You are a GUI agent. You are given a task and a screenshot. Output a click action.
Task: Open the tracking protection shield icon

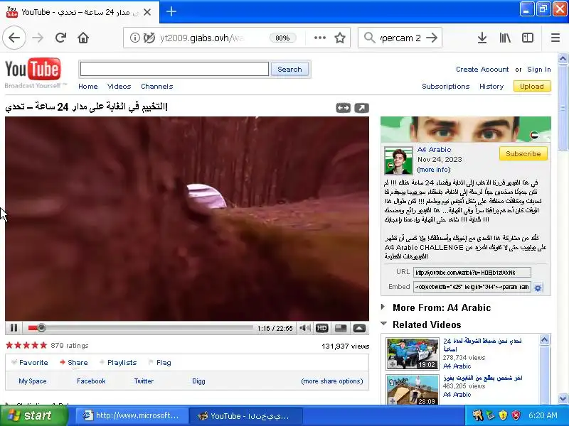[x=149, y=38]
